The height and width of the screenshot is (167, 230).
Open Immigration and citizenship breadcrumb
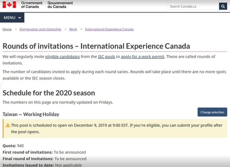coord(40,29)
